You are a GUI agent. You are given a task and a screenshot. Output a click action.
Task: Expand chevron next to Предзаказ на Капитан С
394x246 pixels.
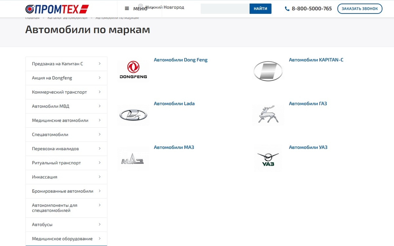point(99,64)
